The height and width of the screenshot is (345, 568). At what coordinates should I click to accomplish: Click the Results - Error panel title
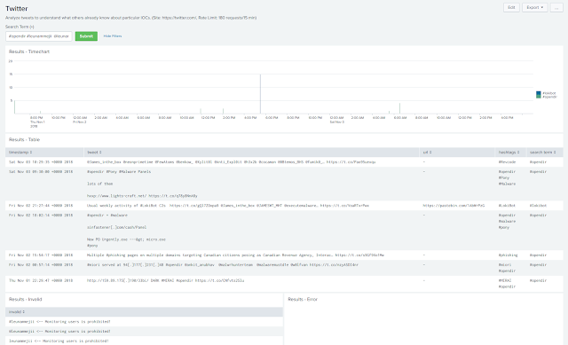(303, 300)
